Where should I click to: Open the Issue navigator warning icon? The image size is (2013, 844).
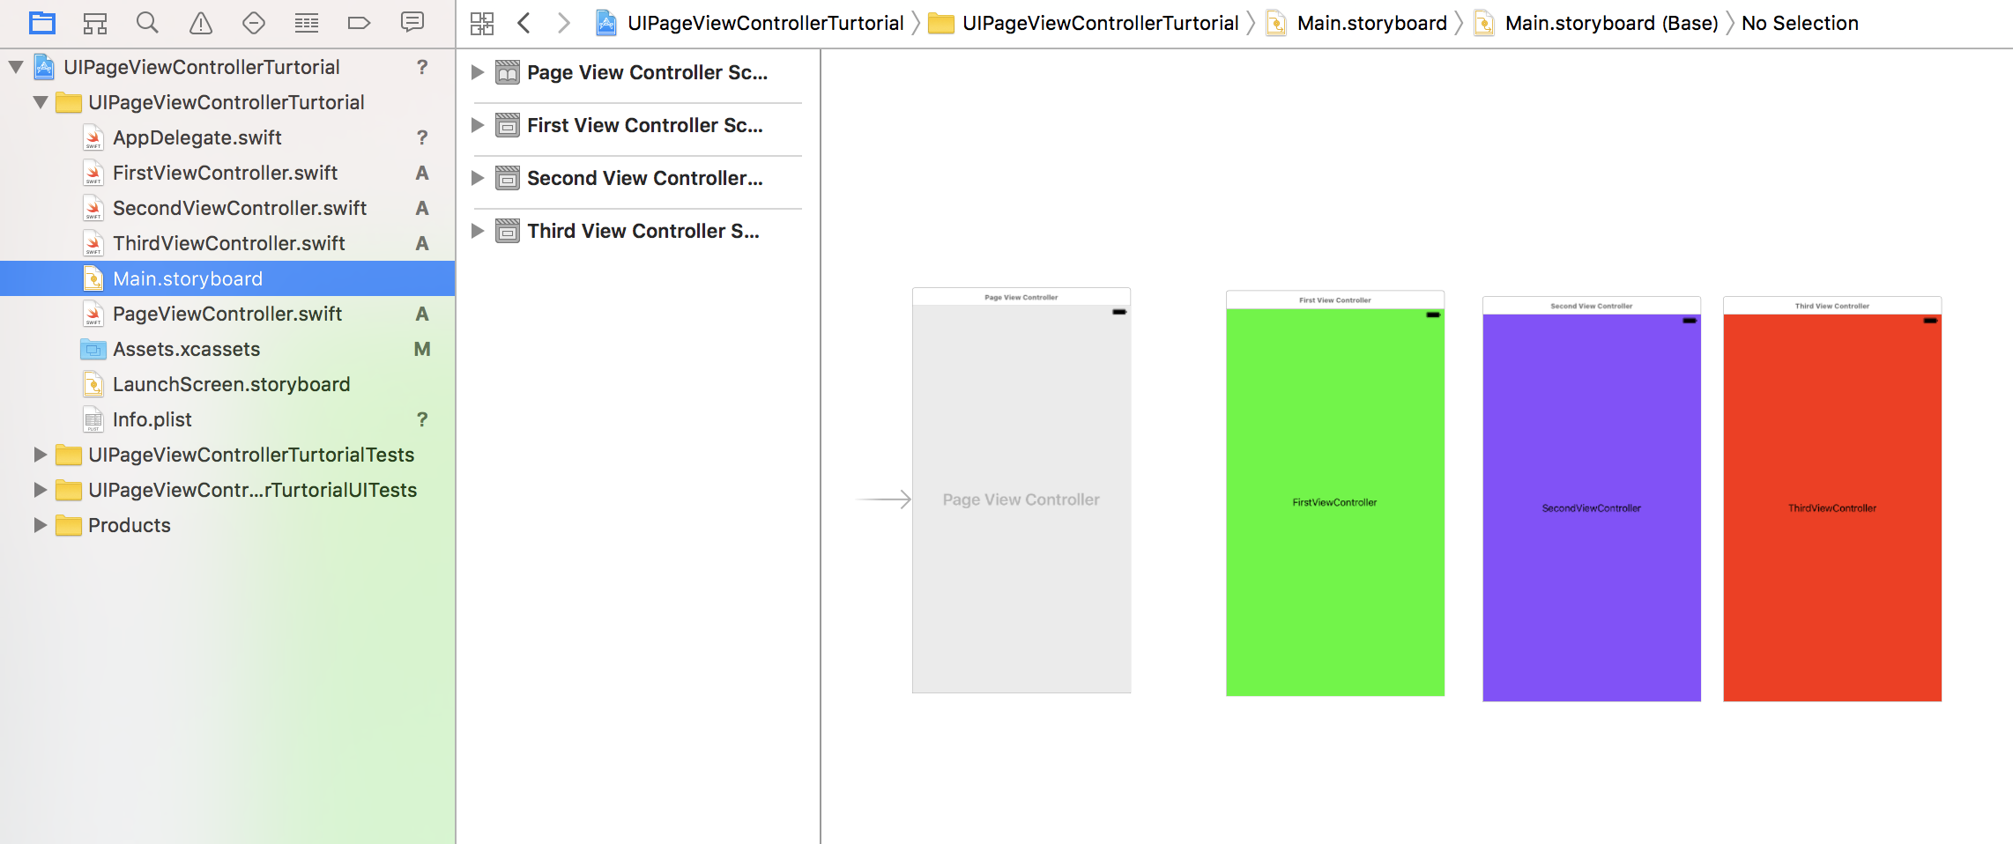[x=201, y=23]
